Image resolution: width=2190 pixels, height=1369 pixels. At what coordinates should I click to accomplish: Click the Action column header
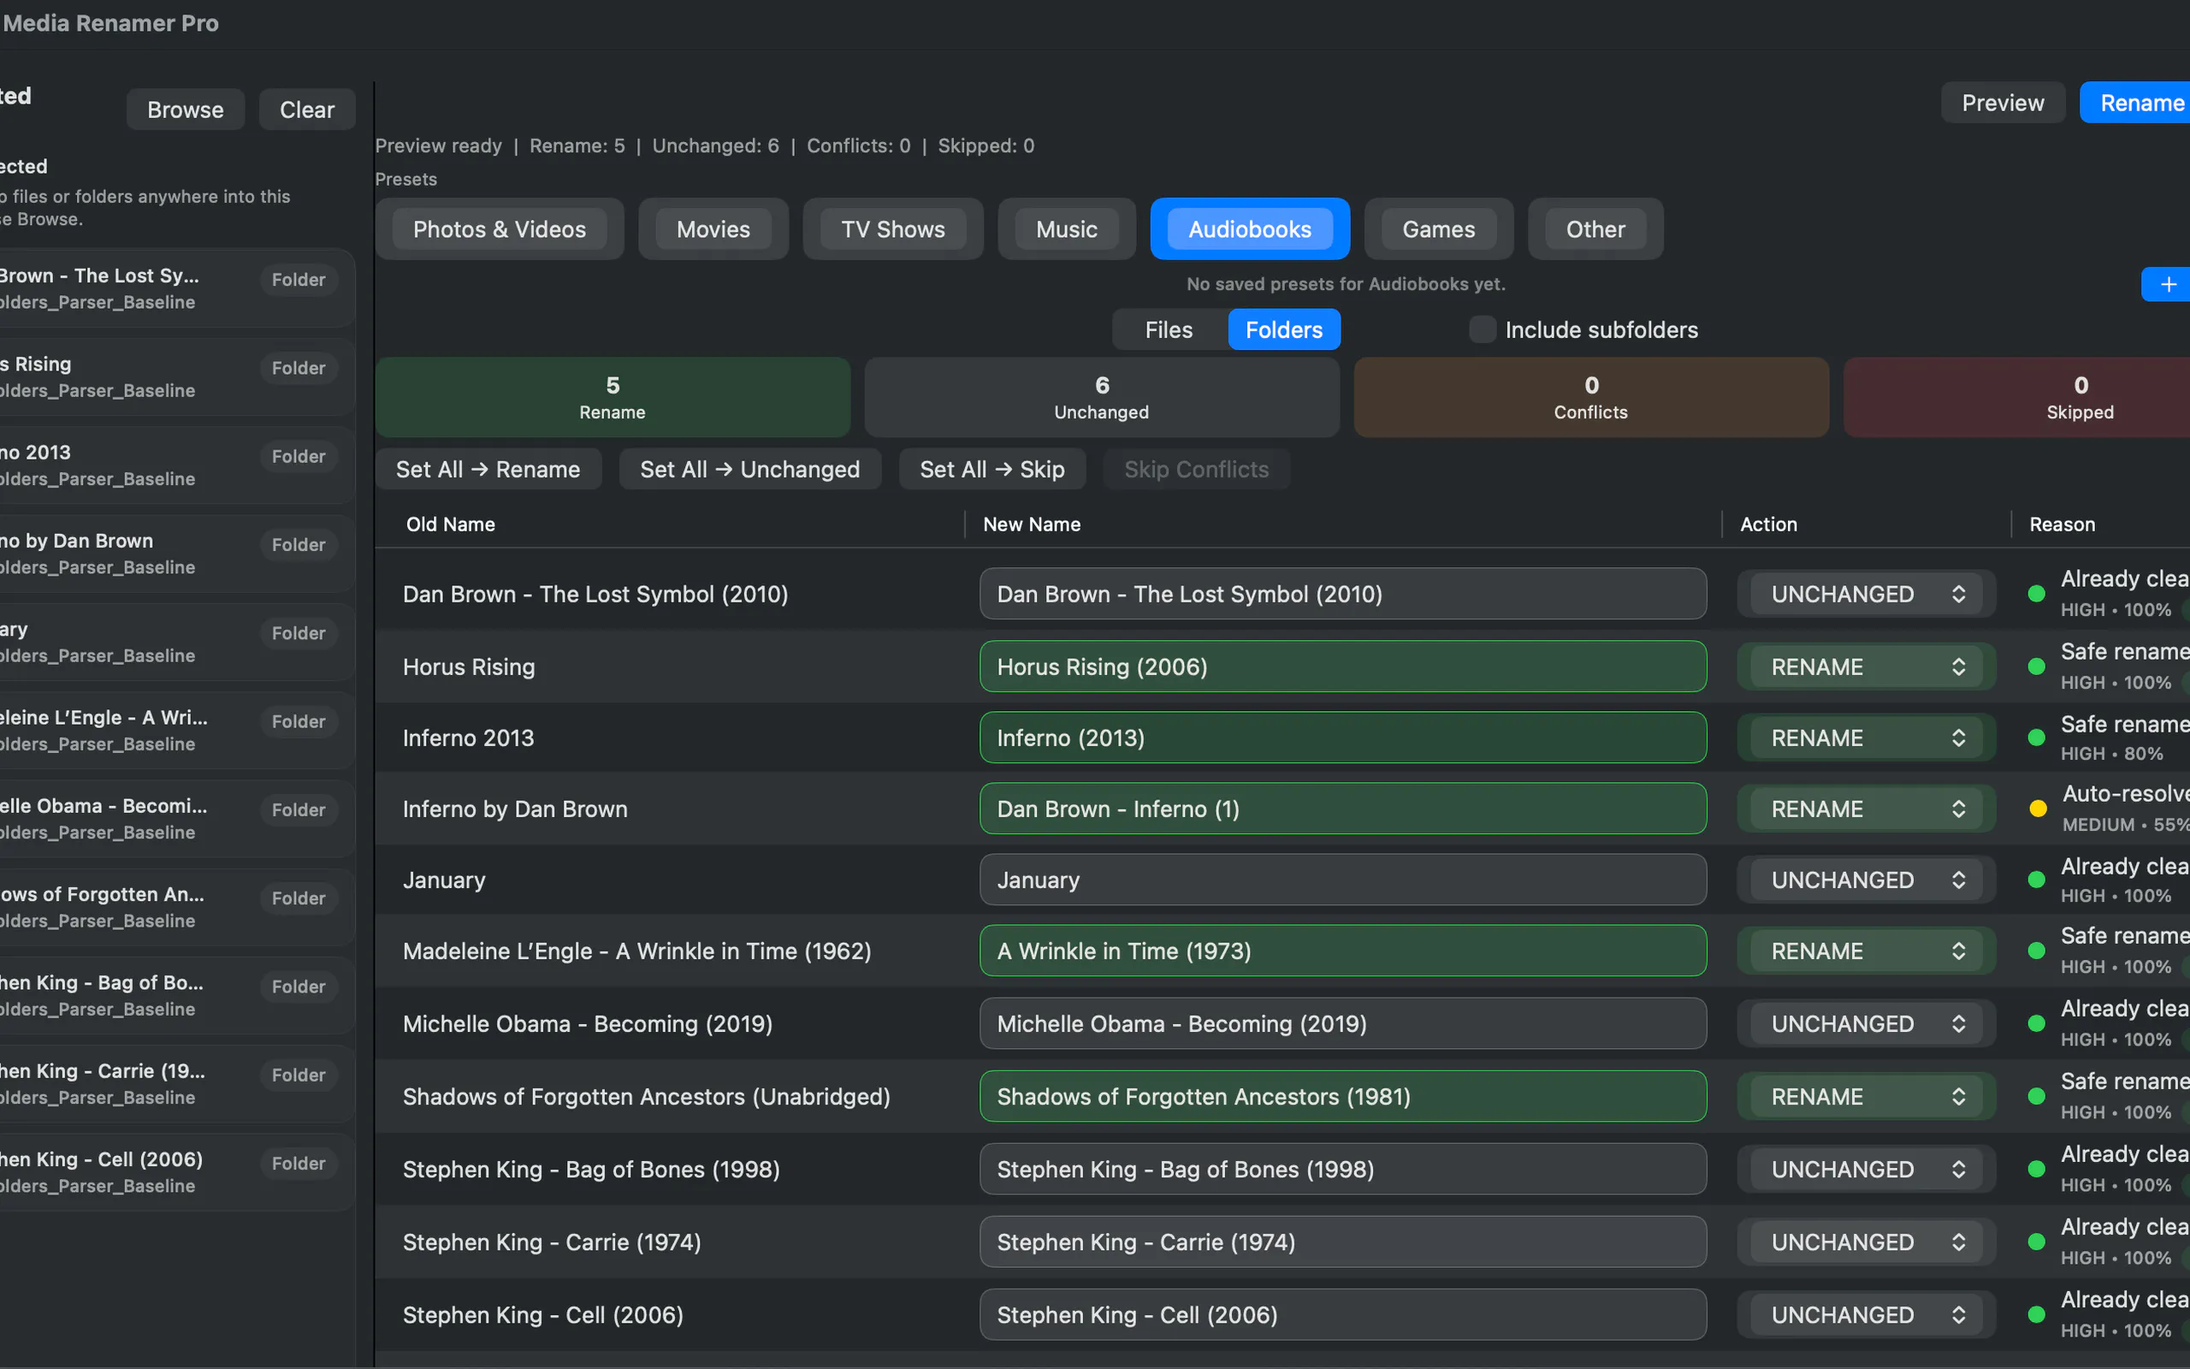pyautogui.click(x=1768, y=524)
